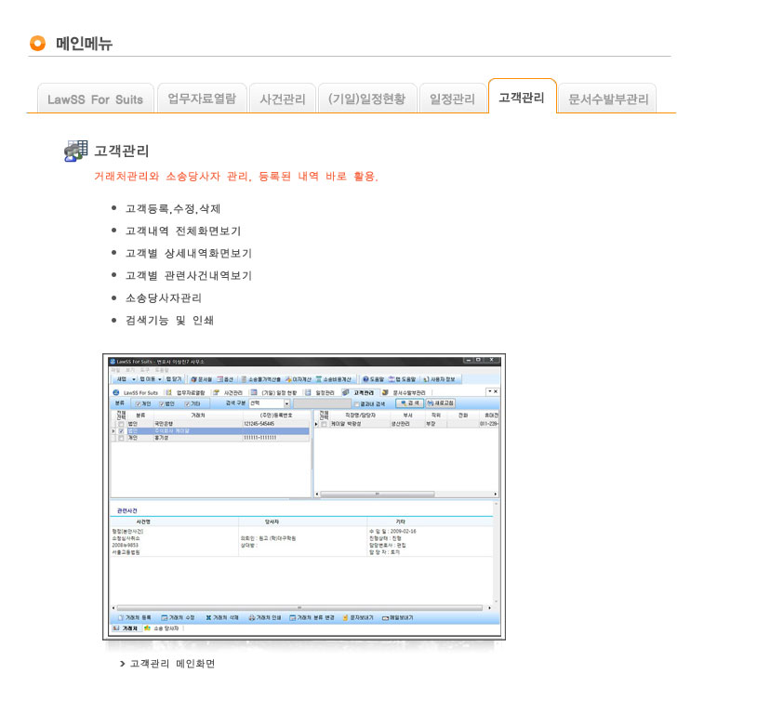The width and height of the screenshot is (757, 713).
Task: Open the LawSS For Suits page tab
Action: tap(96, 99)
